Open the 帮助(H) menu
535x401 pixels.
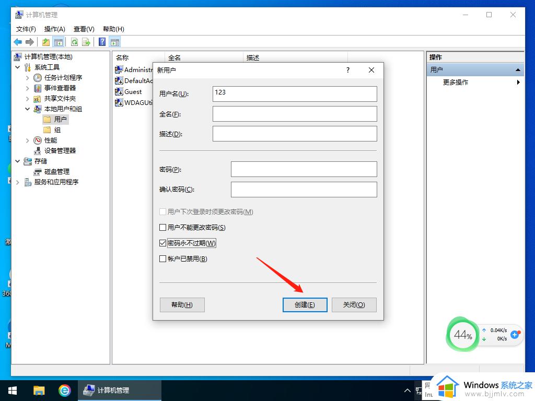coord(113,29)
